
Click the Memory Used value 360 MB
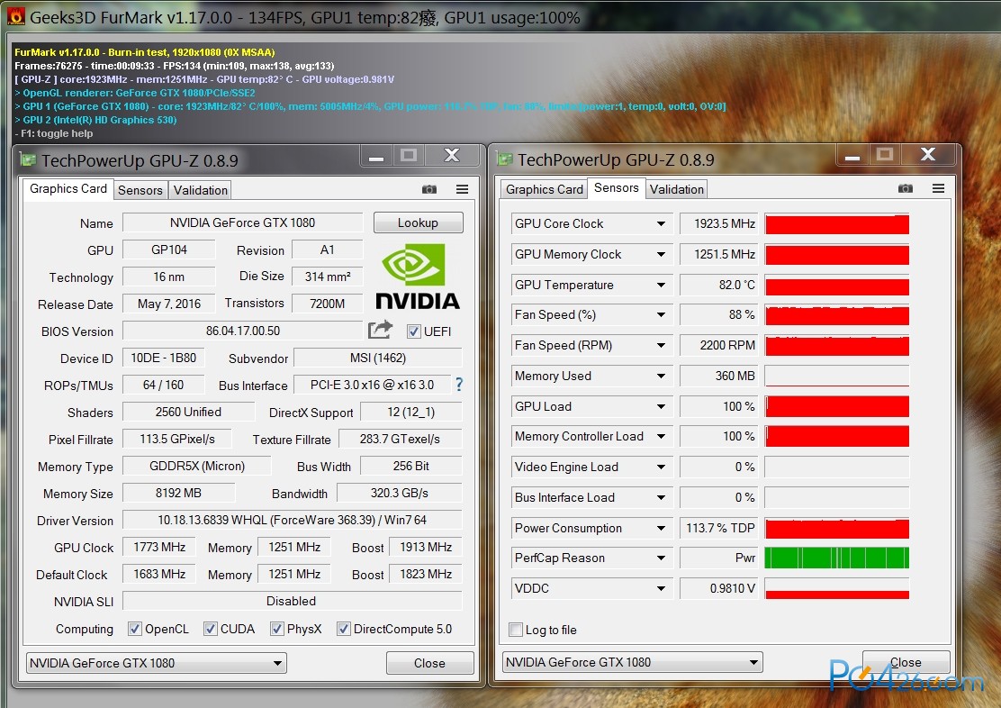click(x=719, y=376)
